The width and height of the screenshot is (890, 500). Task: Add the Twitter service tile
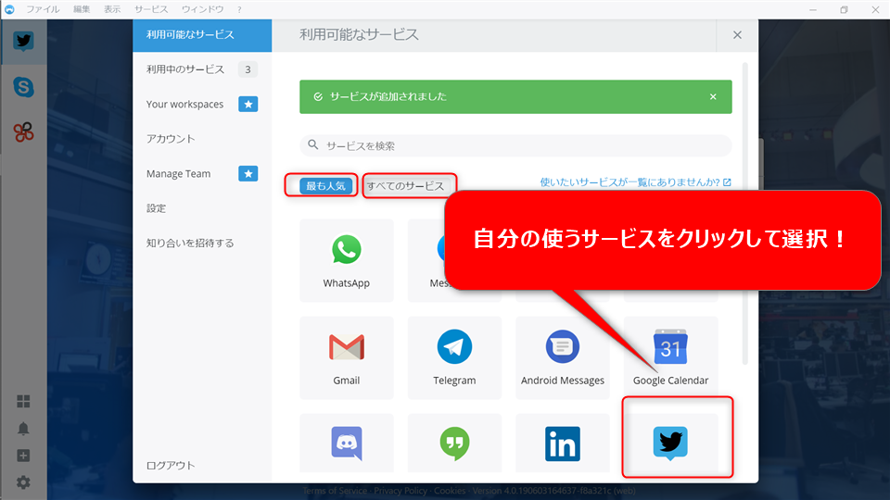[x=670, y=443]
